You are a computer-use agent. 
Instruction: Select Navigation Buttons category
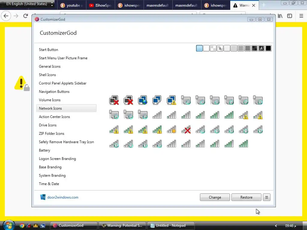(x=54, y=92)
